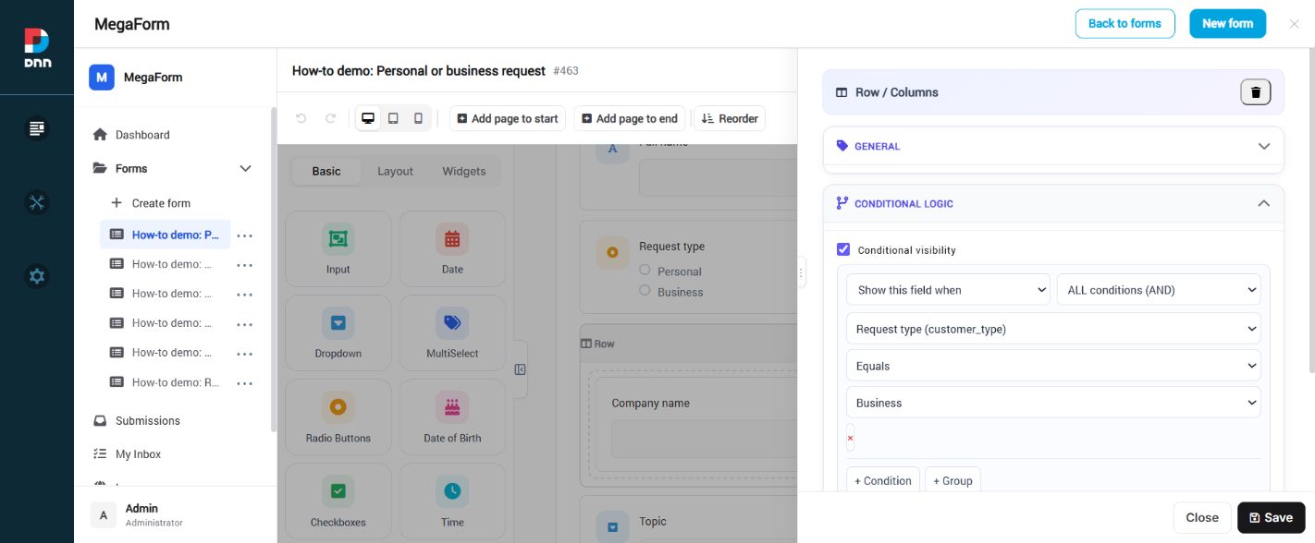The image size is (1315, 543).
Task: Select the Business radio option
Action: pyautogui.click(x=645, y=290)
